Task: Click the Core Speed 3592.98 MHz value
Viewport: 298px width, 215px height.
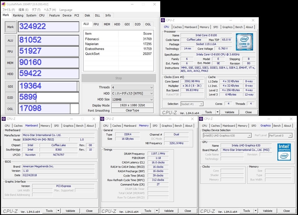Action: [192, 81]
